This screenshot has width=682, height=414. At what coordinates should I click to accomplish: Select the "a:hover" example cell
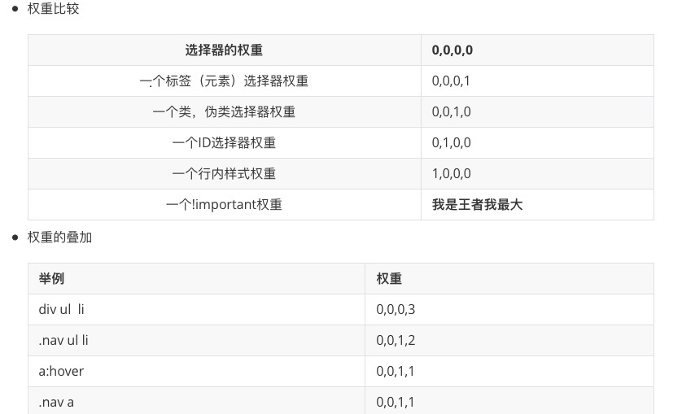[61, 372]
